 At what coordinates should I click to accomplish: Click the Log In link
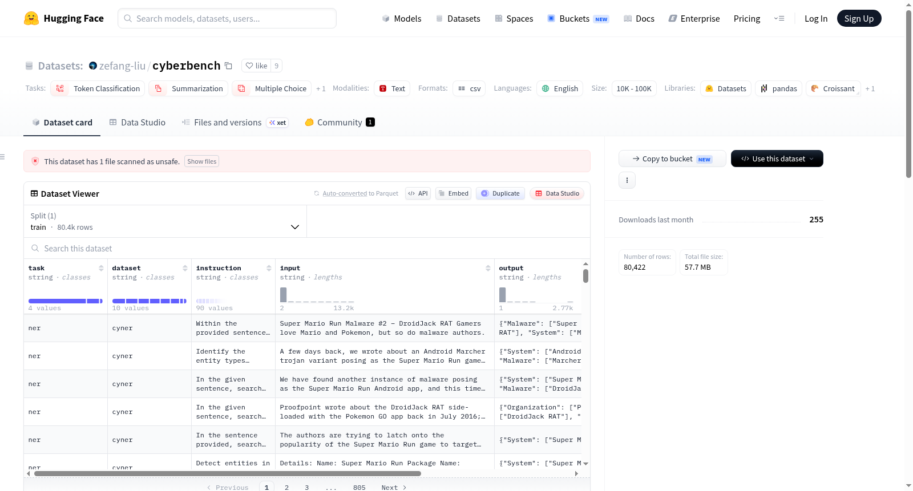pos(816,18)
